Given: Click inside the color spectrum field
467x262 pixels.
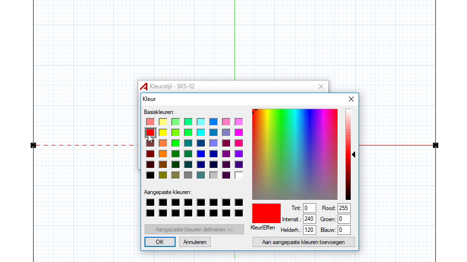Looking at the screenshot, I should [294, 154].
